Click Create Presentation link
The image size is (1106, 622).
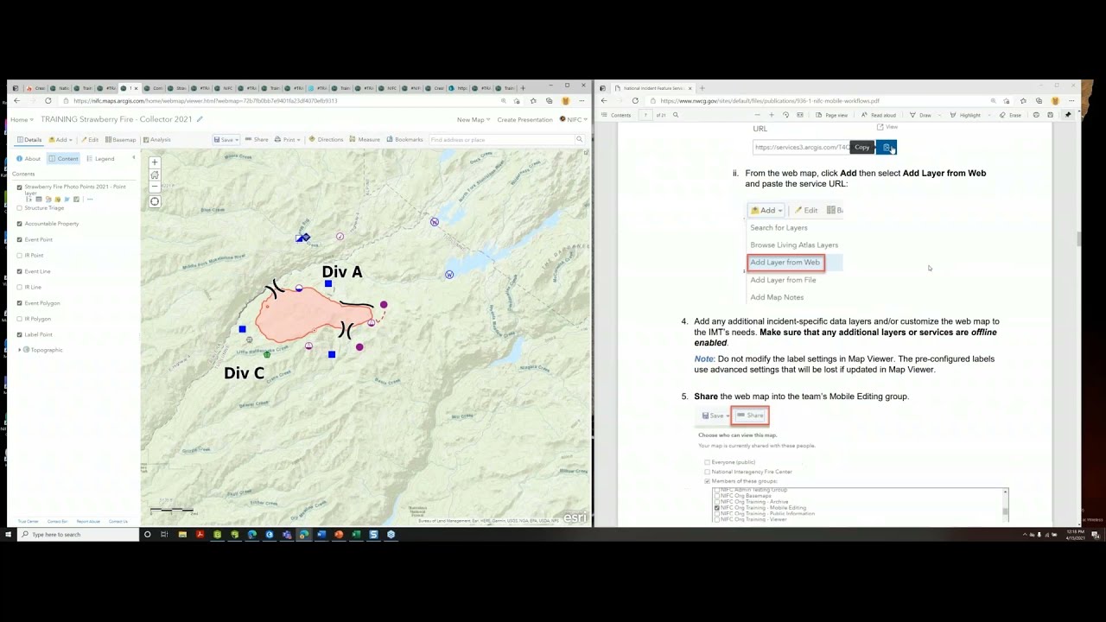pyautogui.click(x=524, y=119)
